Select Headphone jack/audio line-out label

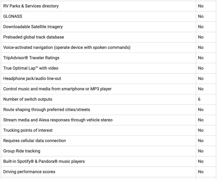pyautogui.click(x=32, y=79)
